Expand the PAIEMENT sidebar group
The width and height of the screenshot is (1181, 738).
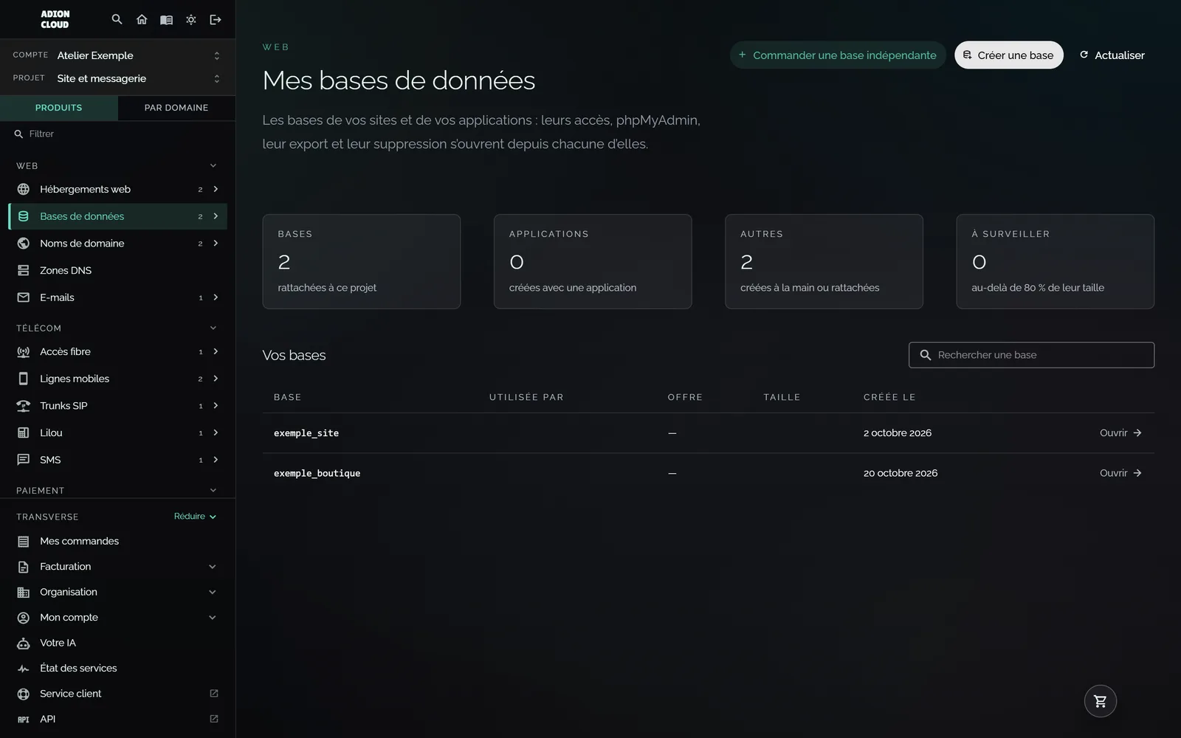click(118, 490)
